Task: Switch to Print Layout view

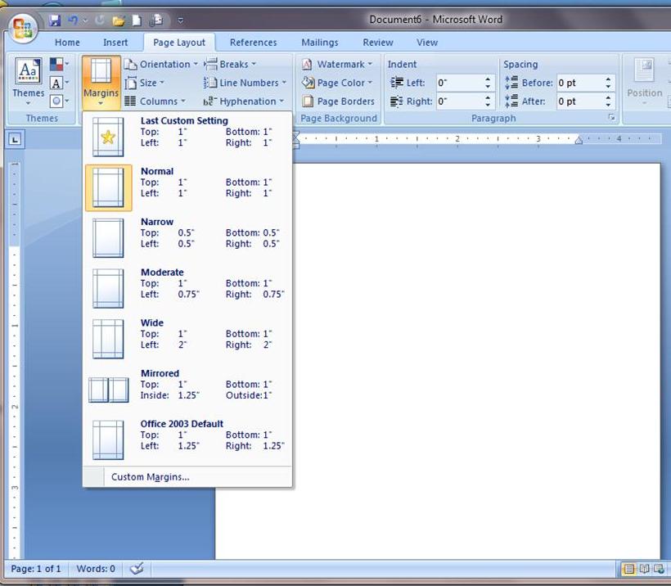Action: click(628, 569)
